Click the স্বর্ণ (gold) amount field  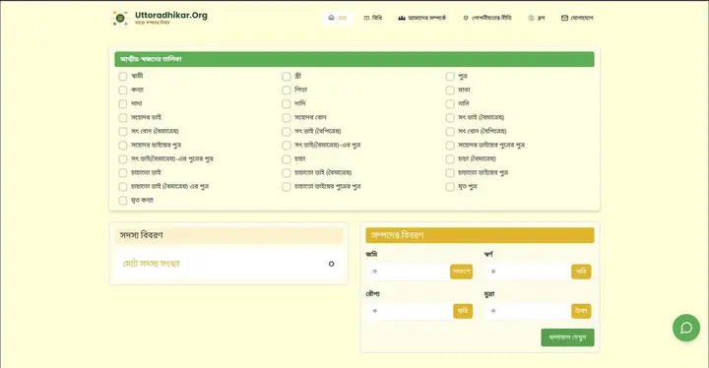tap(528, 272)
